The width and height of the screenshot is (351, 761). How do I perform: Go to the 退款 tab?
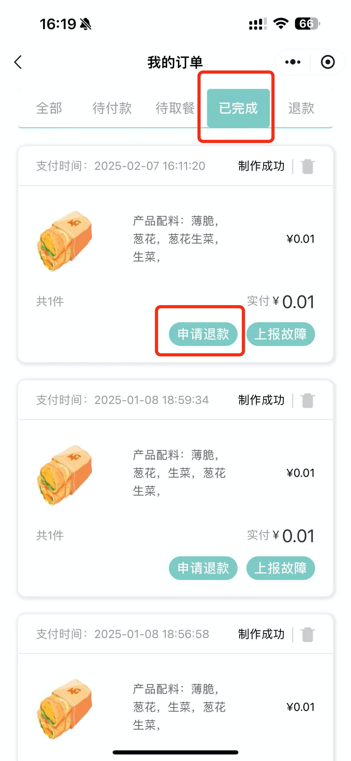pos(301,108)
